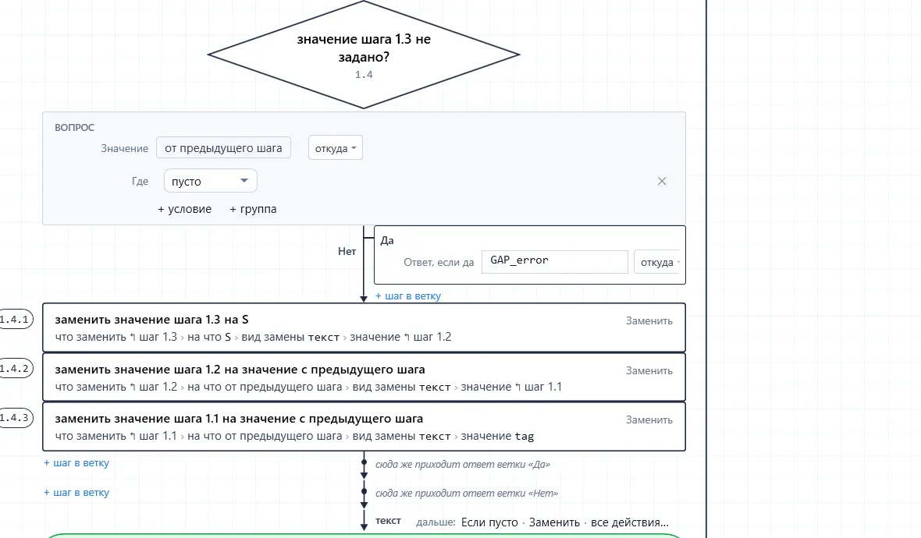This screenshot has width=921, height=538.
Task: Select step 'заменить значение шага 1.3 на S'
Action: 364,328
